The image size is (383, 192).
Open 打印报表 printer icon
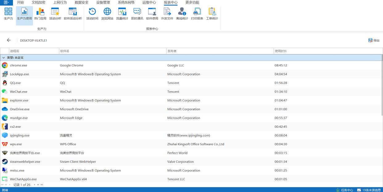(x=197, y=14)
